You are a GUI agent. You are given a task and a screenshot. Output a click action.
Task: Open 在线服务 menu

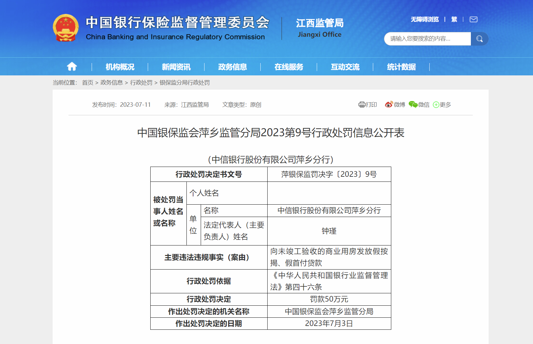click(289, 67)
